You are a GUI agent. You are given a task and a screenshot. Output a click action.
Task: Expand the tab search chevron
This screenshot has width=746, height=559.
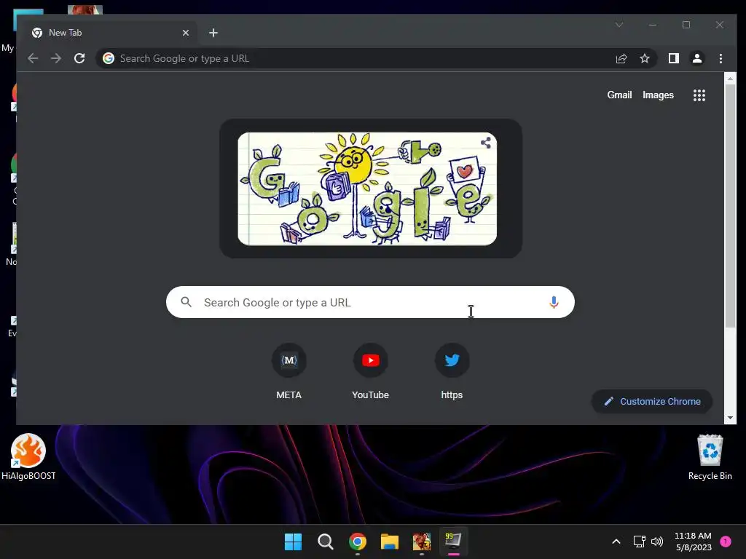[x=619, y=25]
